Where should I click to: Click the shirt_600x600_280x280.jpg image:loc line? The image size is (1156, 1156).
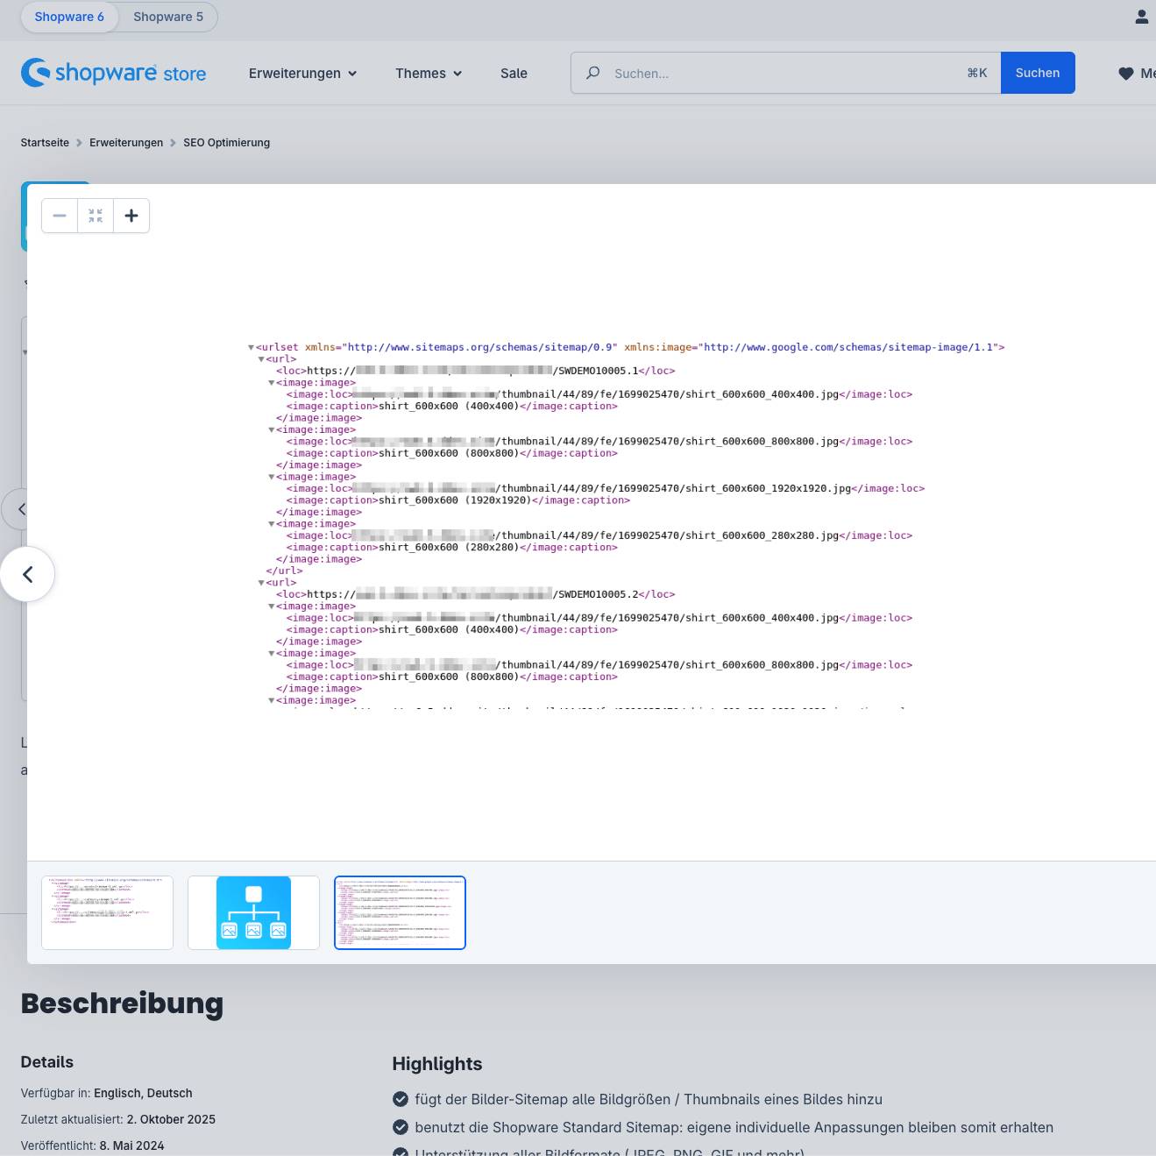click(599, 535)
